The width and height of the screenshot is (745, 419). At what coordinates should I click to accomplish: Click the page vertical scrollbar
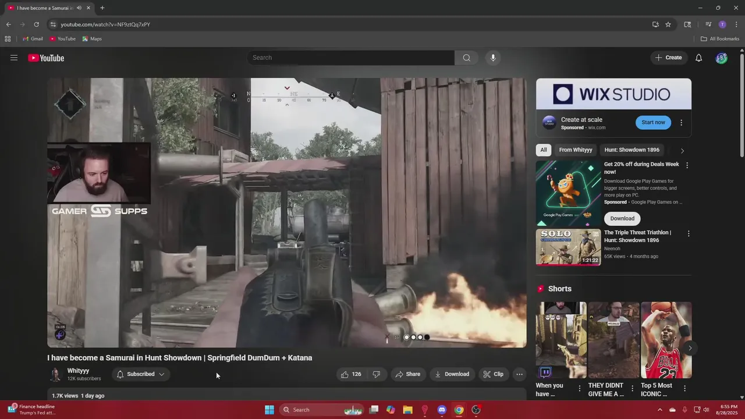point(742,105)
